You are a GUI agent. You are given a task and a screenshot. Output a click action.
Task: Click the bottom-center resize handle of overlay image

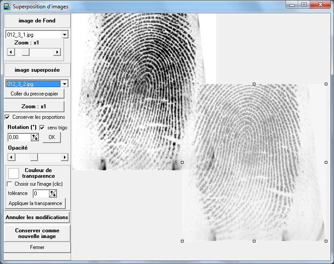pos(254,241)
